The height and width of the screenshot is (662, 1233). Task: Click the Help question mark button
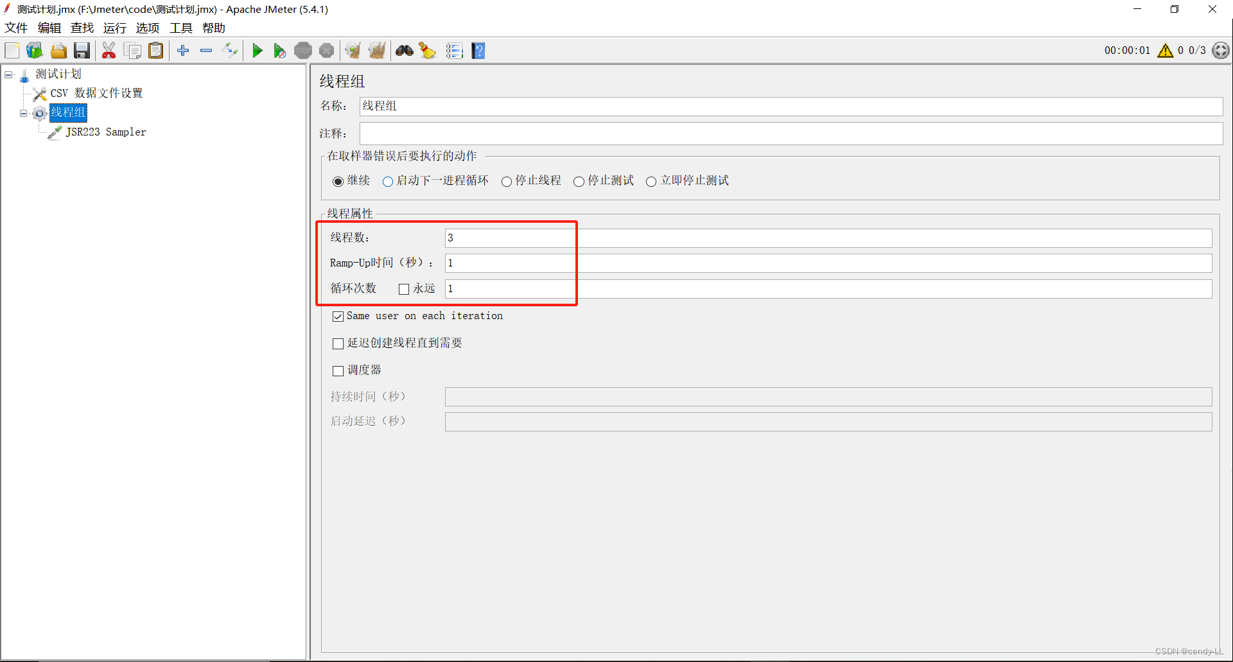tap(478, 50)
